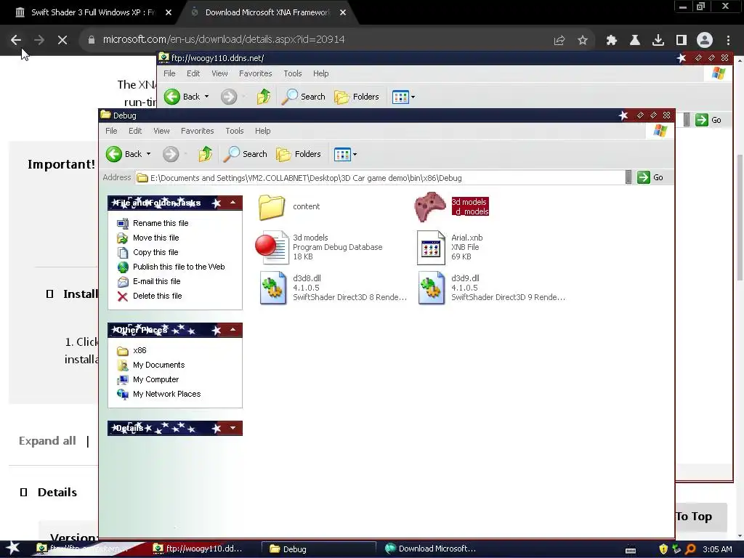Open Views dropdown arrow in Debug window
The height and width of the screenshot is (558, 744).
355,154
